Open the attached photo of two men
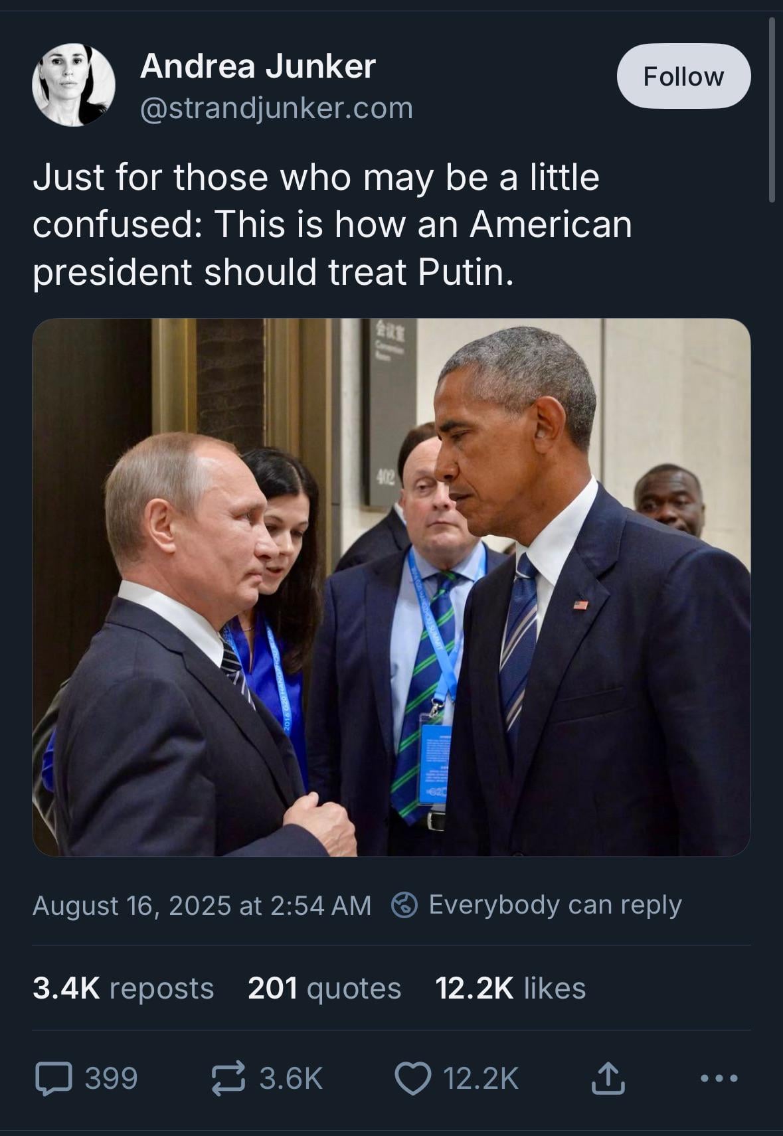The width and height of the screenshot is (783, 1136). (x=391, y=588)
